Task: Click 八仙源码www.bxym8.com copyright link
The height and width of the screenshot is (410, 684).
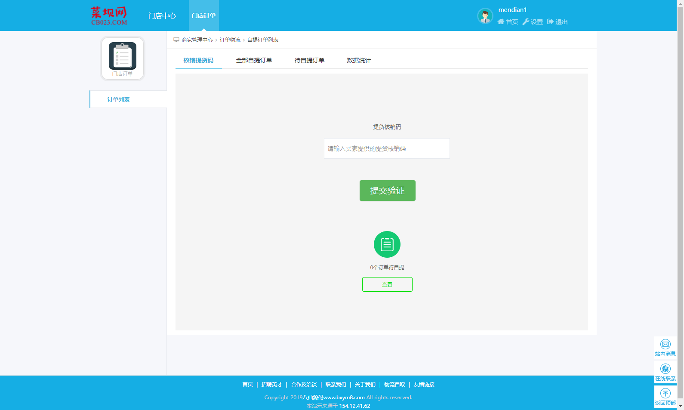Action: [x=334, y=398]
